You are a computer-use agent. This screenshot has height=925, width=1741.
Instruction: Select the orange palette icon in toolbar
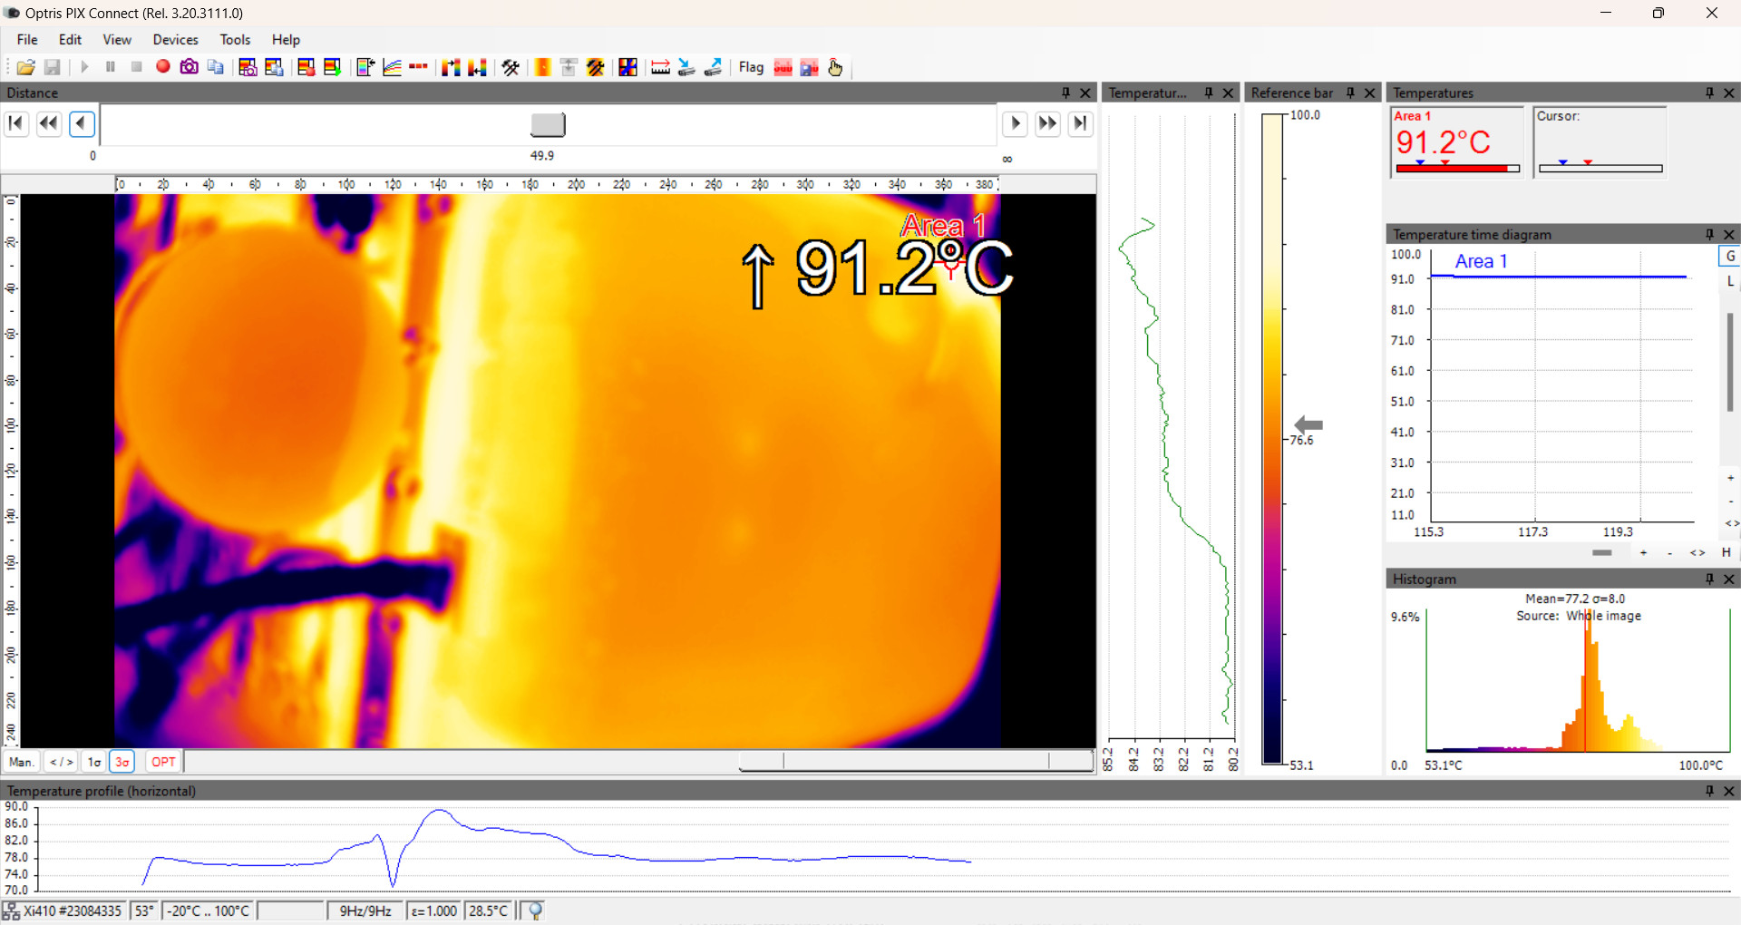(x=541, y=67)
